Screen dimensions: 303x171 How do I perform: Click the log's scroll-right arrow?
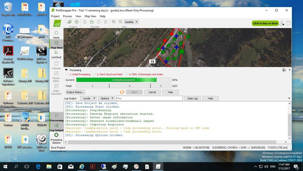(x=286, y=142)
